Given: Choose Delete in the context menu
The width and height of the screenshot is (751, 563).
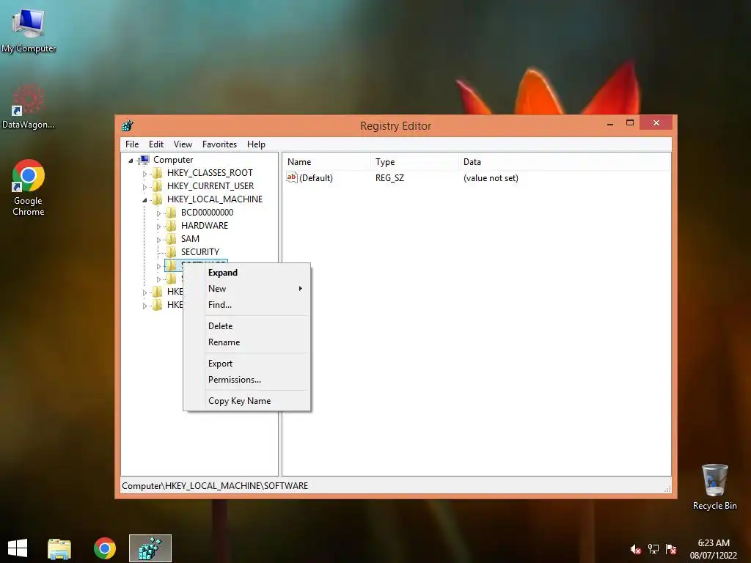Looking at the screenshot, I should pos(247,326).
